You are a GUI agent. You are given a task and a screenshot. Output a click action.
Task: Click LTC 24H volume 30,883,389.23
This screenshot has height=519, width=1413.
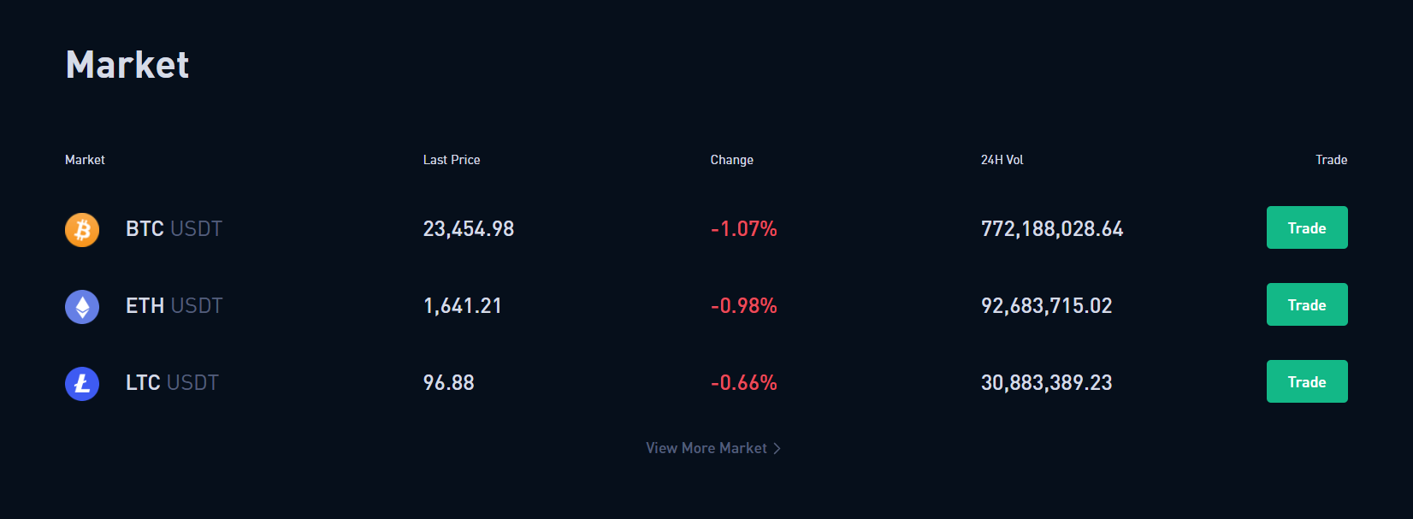[x=1047, y=382]
